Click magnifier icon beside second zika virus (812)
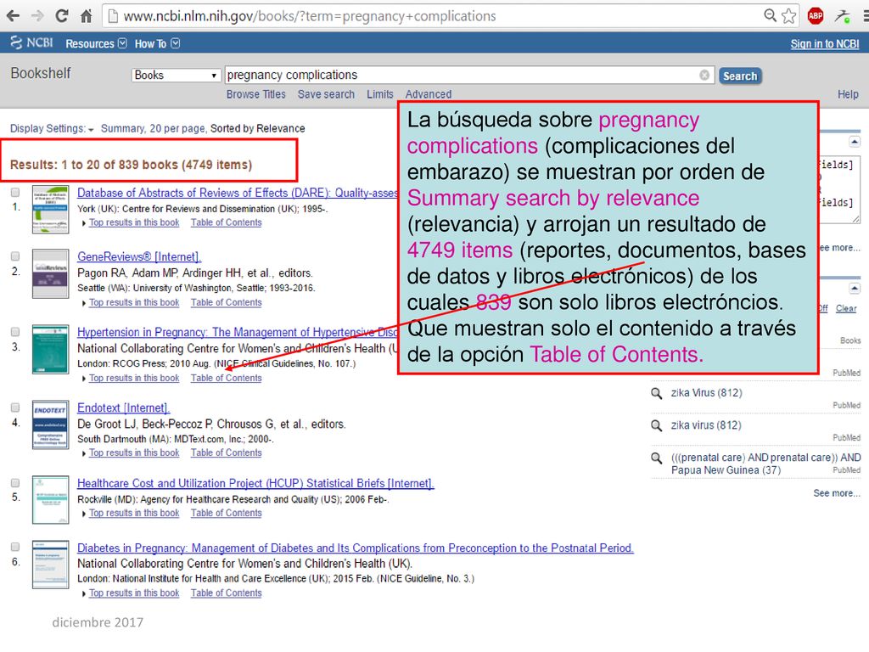The width and height of the screenshot is (869, 652). coord(656,425)
